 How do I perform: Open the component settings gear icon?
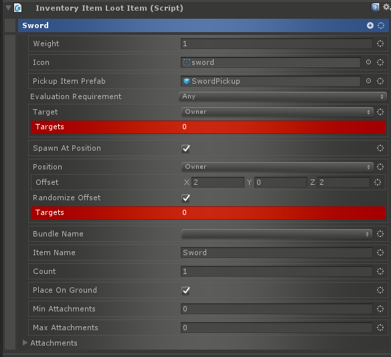click(387, 7)
